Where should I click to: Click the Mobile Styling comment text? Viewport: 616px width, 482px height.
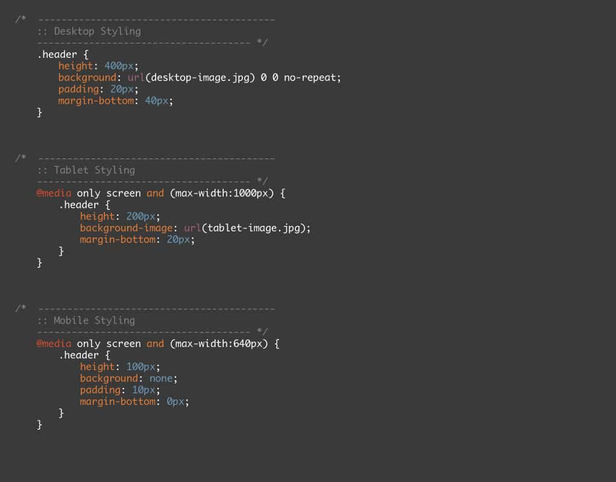(93, 321)
